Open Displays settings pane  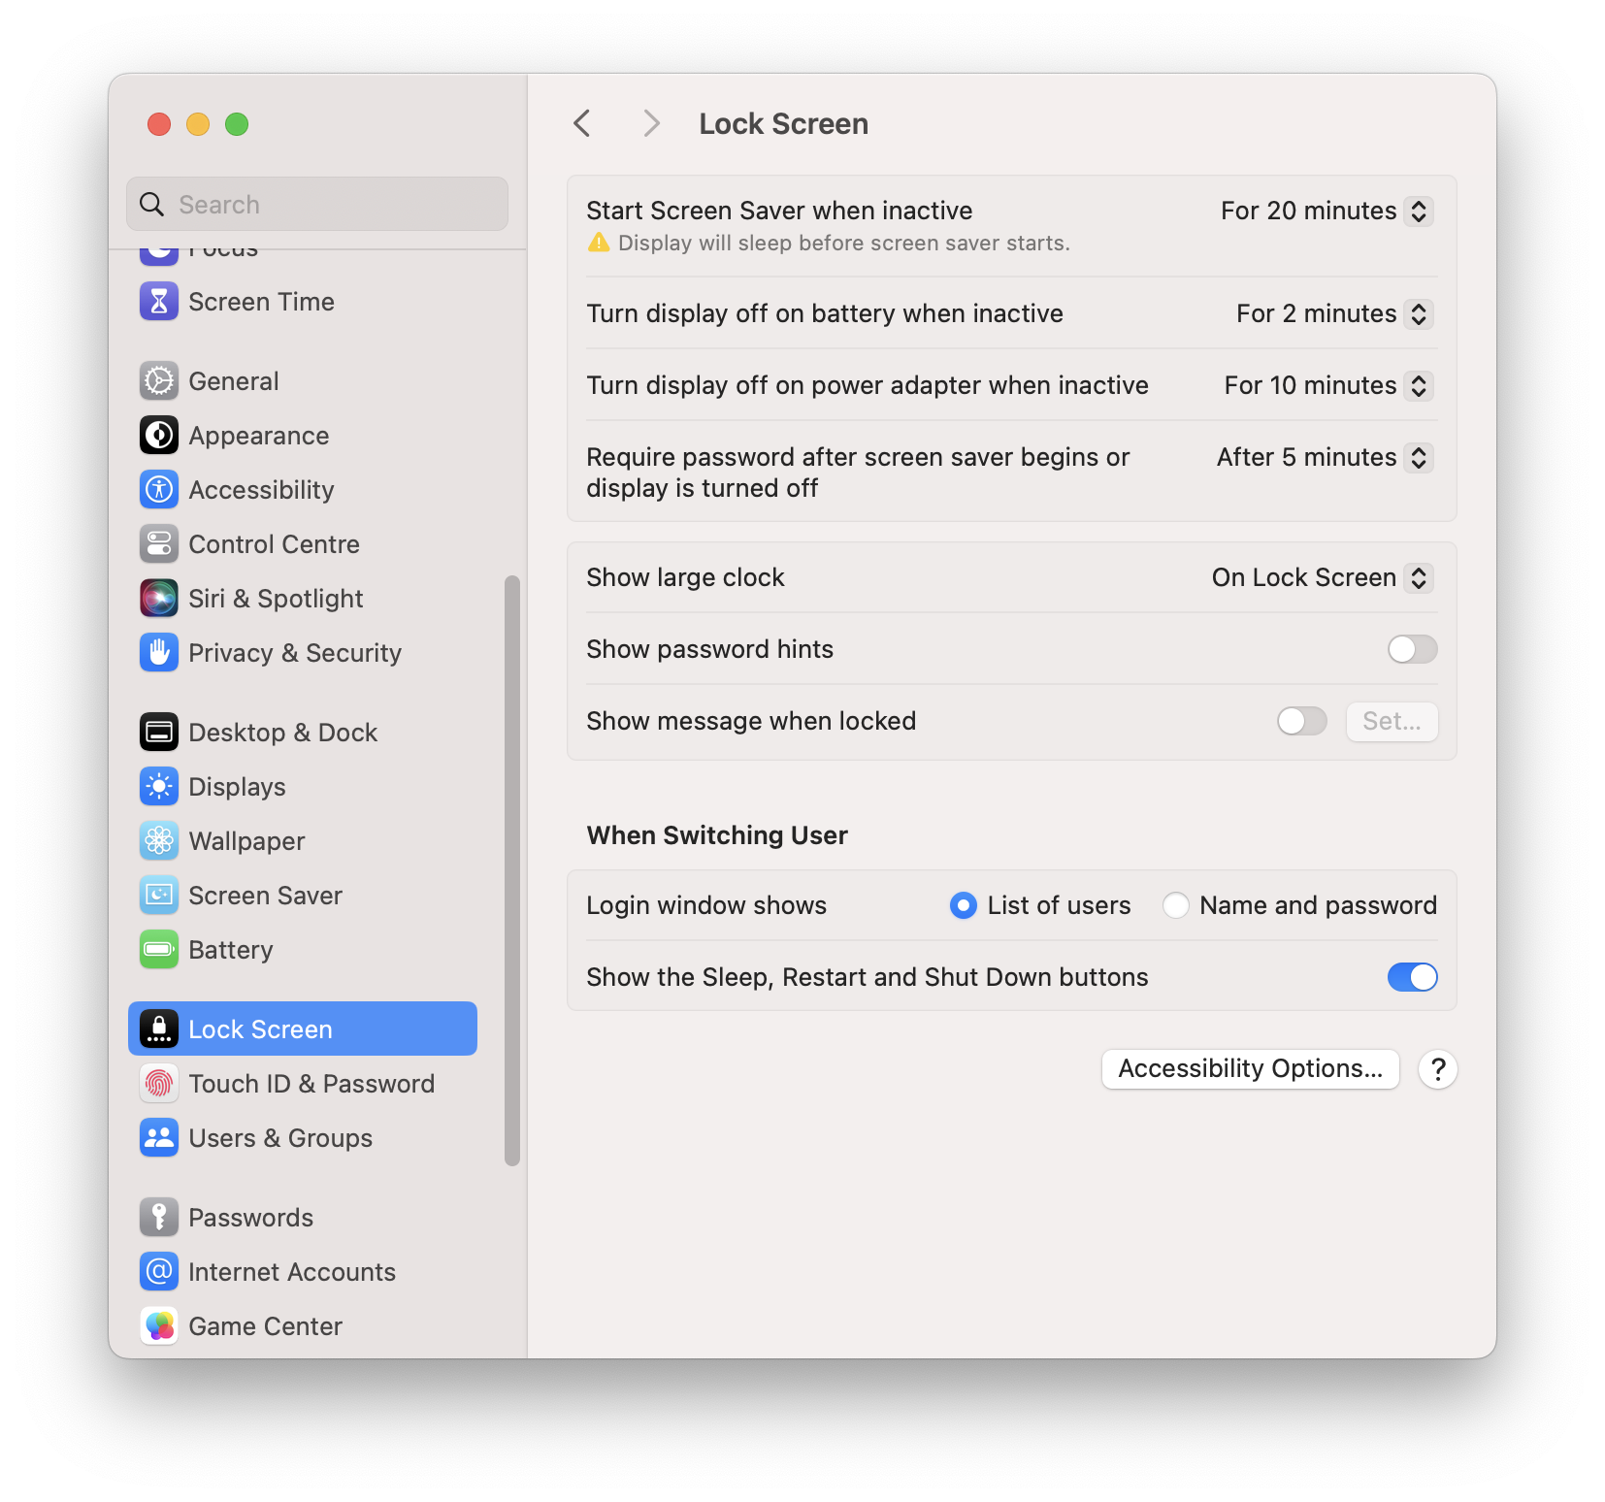tap(303, 787)
